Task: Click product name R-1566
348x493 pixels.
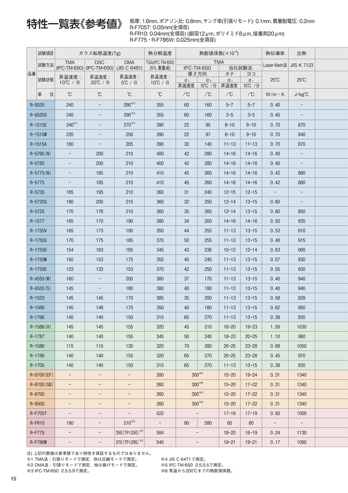Action: tap(37, 307)
